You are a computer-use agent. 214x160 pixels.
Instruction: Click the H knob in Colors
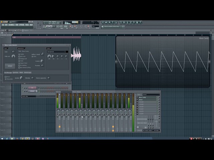(x=58, y=56)
